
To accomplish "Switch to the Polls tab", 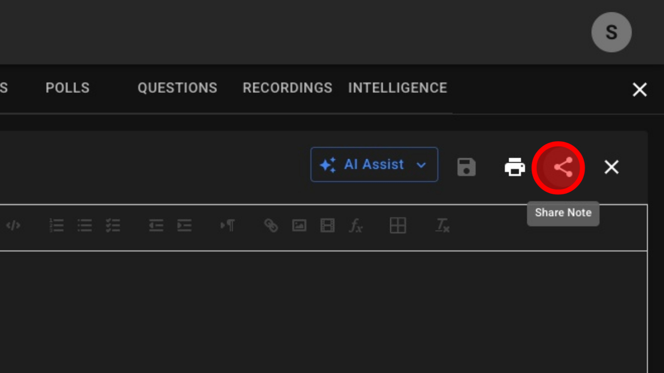I will [x=67, y=88].
